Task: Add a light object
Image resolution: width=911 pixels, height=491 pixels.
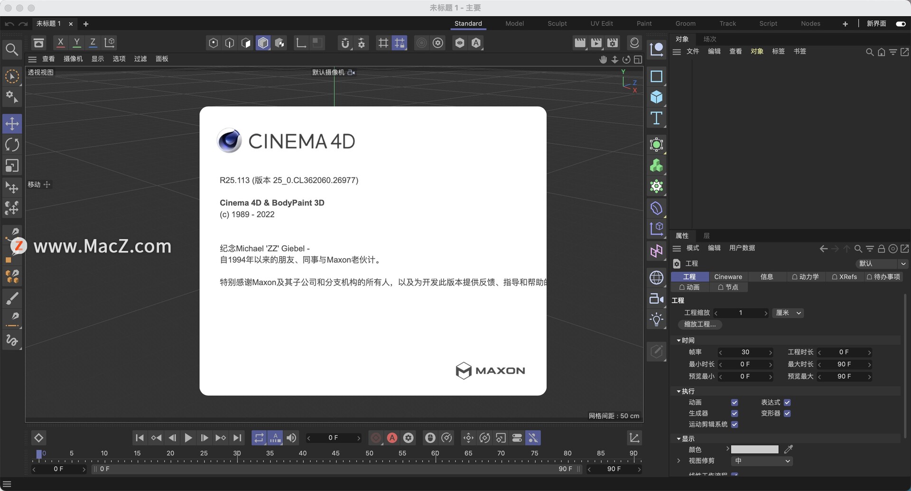Action: point(657,319)
